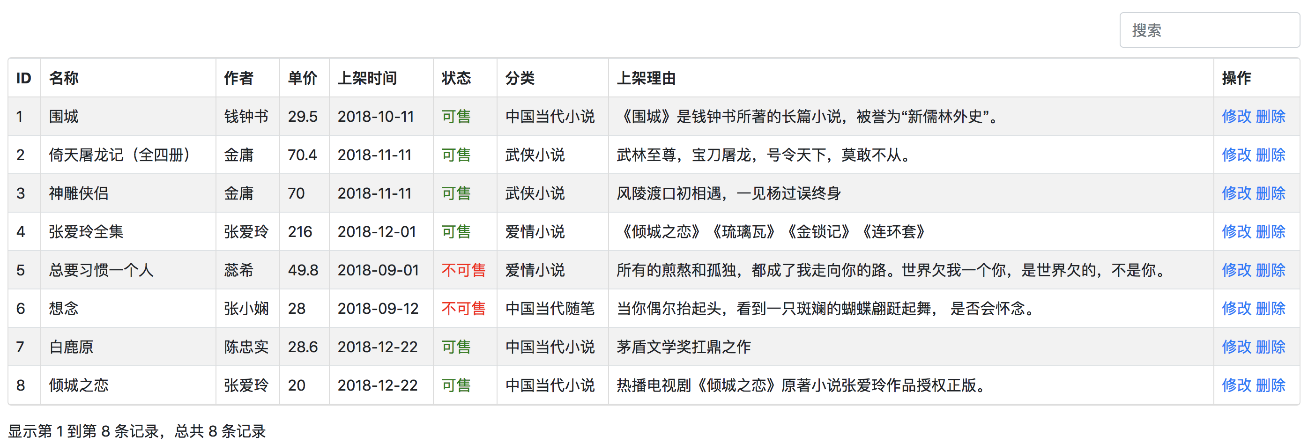Delete the 总要习惯一个人 record

pos(1271,270)
